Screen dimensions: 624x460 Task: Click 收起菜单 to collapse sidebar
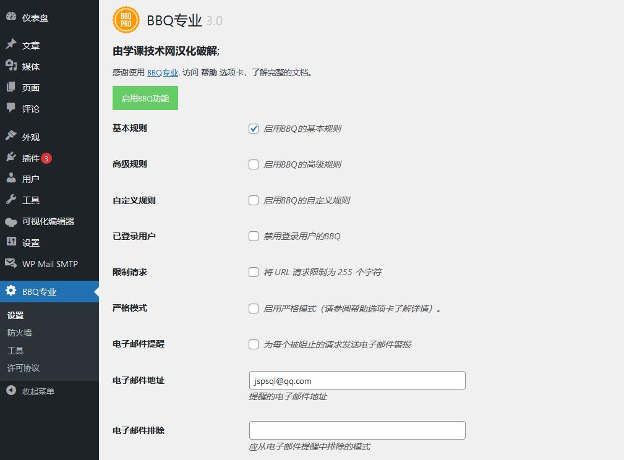(x=38, y=391)
